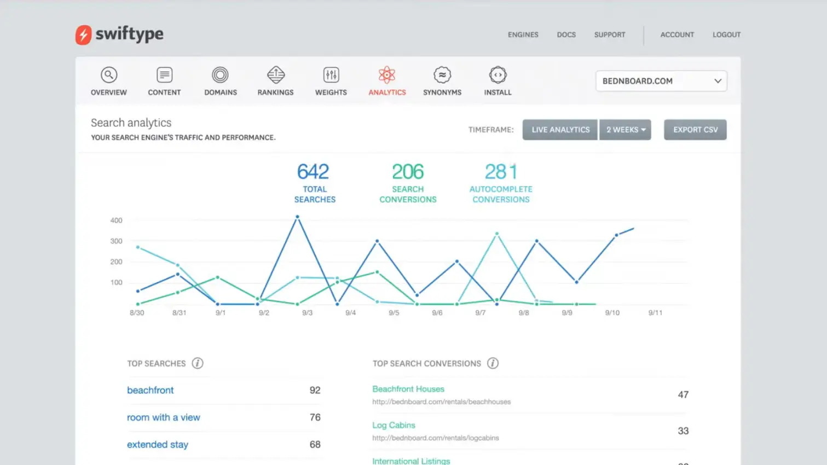The height and width of the screenshot is (465, 827).
Task: Open the Content document icon
Action: click(164, 74)
